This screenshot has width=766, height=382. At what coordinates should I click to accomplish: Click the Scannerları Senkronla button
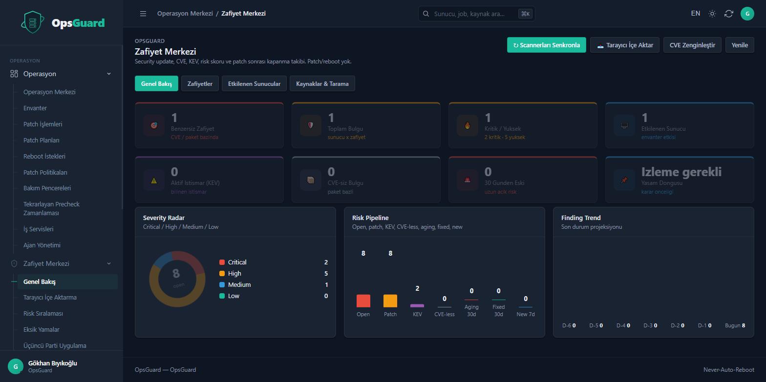pyautogui.click(x=546, y=45)
